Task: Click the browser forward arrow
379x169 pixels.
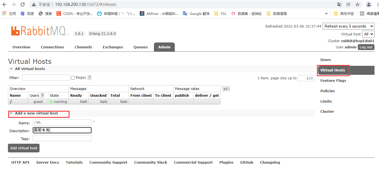Action: [x=14, y=4]
